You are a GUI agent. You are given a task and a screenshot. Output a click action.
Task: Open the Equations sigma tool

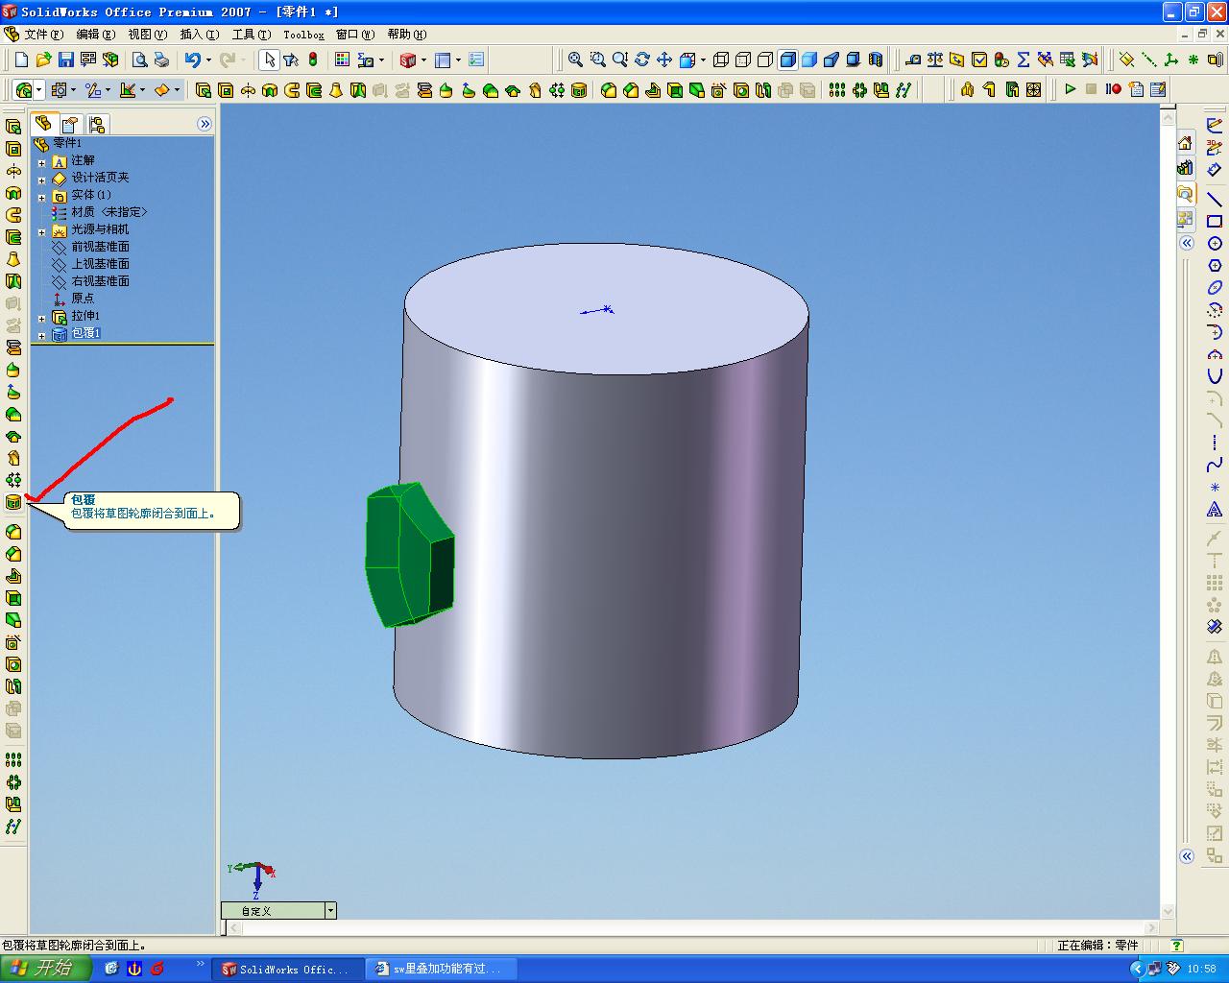click(x=1024, y=60)
